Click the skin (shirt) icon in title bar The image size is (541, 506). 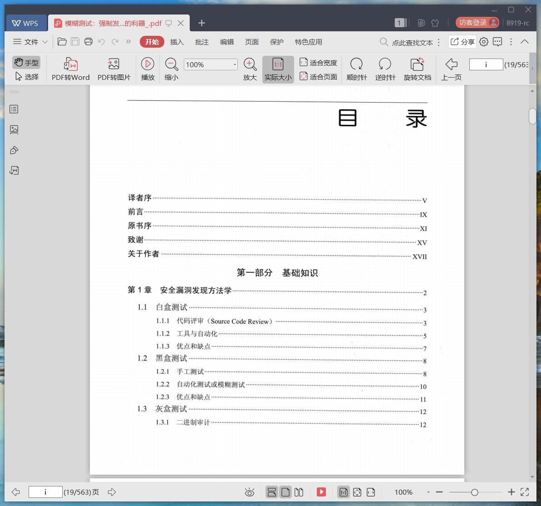[x=435, y=23]
